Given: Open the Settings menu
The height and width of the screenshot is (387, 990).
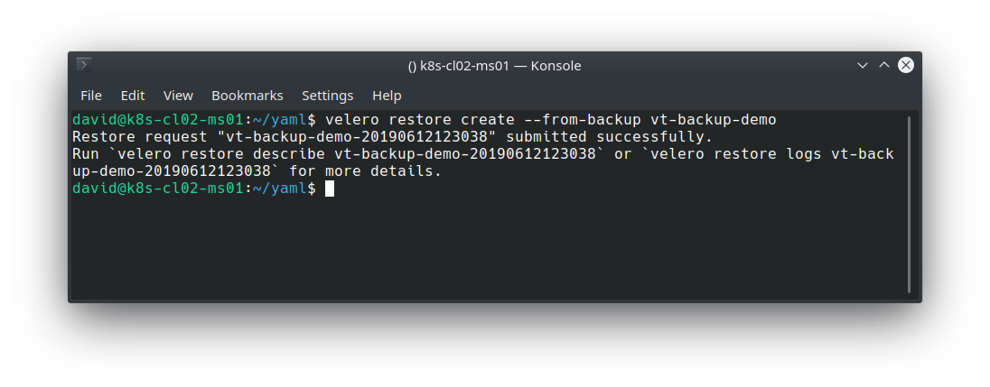Looking at the screenshot, I should point(327,96).
